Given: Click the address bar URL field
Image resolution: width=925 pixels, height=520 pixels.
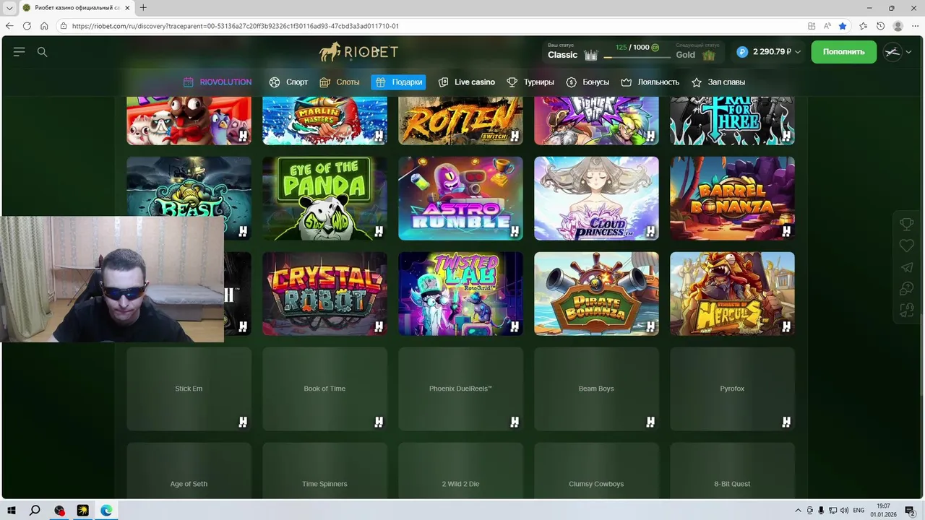Looking at the screenshot, I should pyautogui.click(x=434, y=26).
